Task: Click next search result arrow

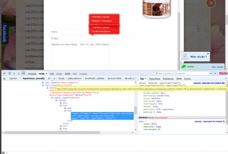Action: tap(215, 73)
